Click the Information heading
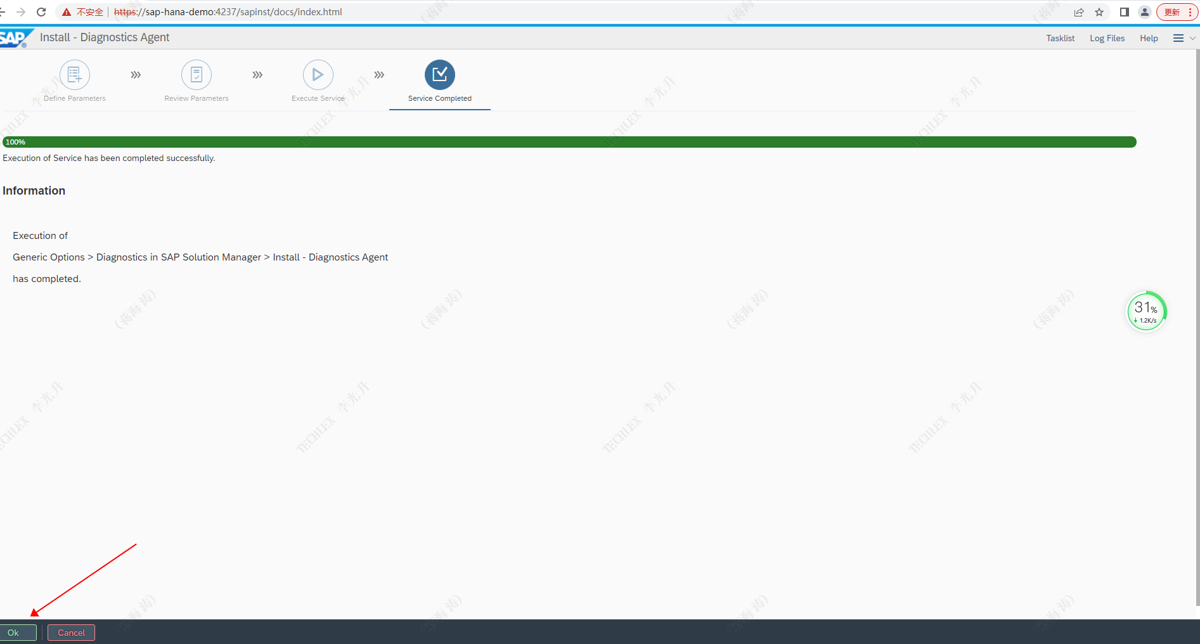This screenshot has width=1200, height=644. point(34,191)
